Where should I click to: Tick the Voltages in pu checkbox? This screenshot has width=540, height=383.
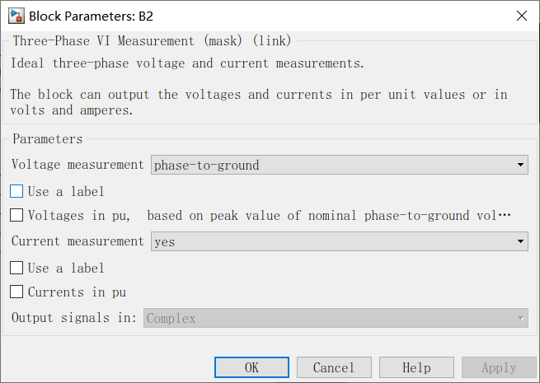point(16,215)
